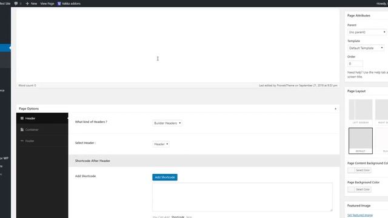Image resolution: width=388 pixels, height=218 pixels.
Task: Switch to the Footer options tab
Action: (x=42, y=141)
